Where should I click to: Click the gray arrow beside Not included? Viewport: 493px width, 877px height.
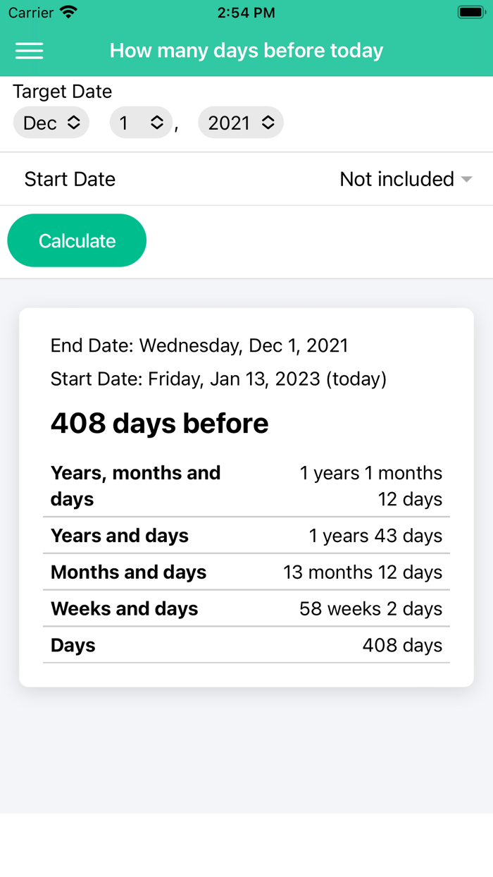(x=467, y=180)
